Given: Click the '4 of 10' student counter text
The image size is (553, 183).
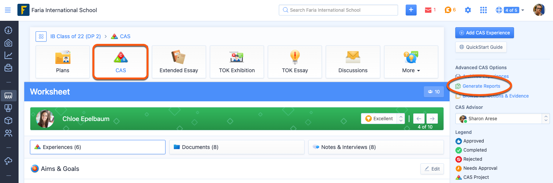Looking at the screenshot, I should click(x=425, y=127).
